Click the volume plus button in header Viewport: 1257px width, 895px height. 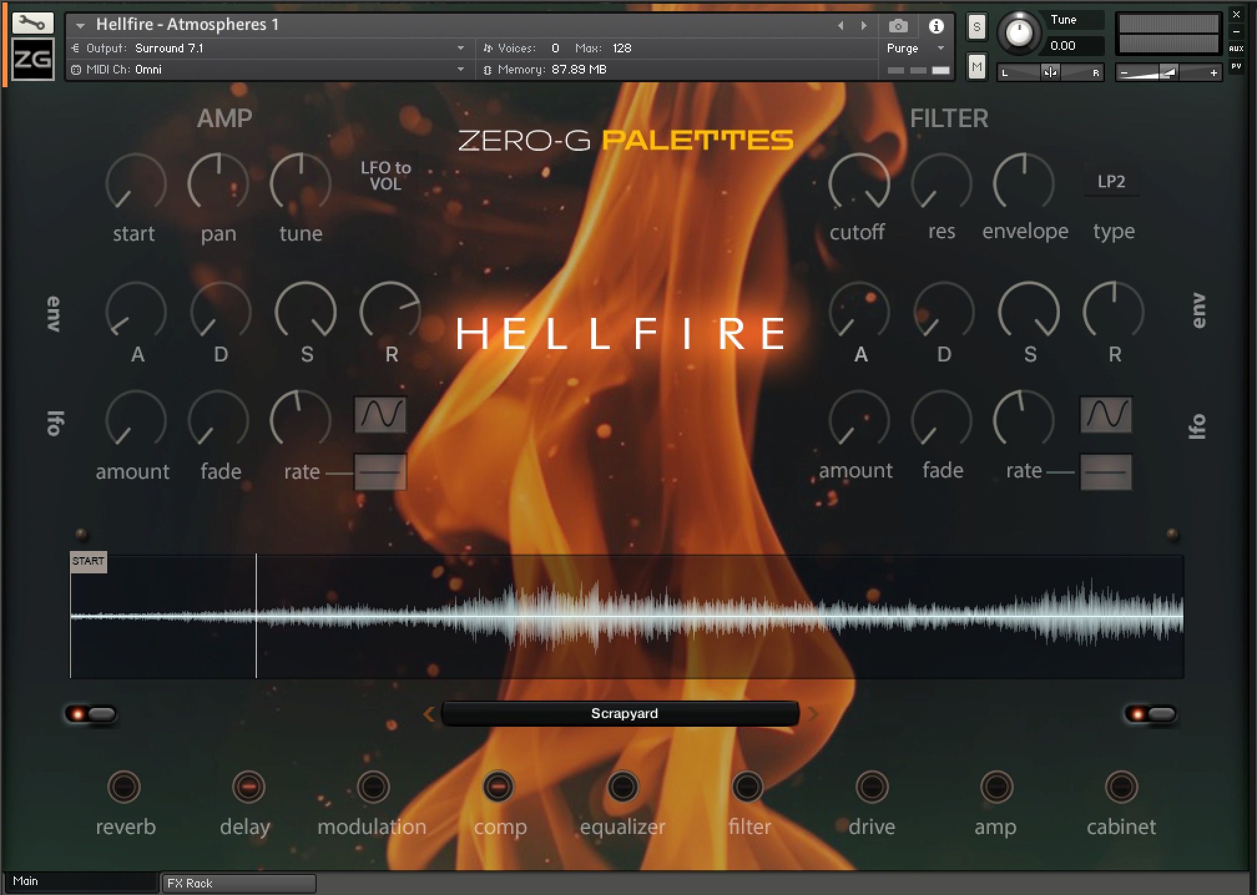click(x=1213, y=73)
